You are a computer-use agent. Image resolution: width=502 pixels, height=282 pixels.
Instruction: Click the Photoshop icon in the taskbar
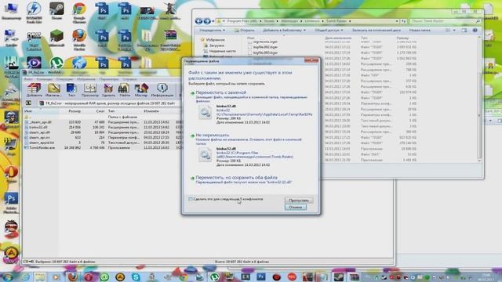[x=261, y=277]
